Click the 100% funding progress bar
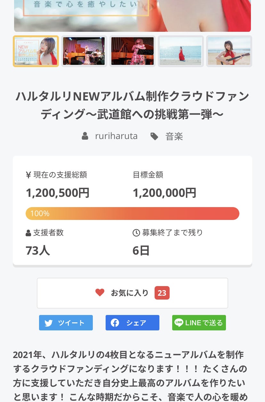Viewport: 265px width, 402px height. pyautogui.click(x=132, y=214)
